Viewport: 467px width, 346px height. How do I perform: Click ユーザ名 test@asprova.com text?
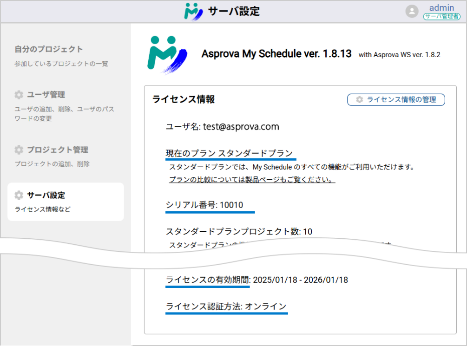click(222, 126)
